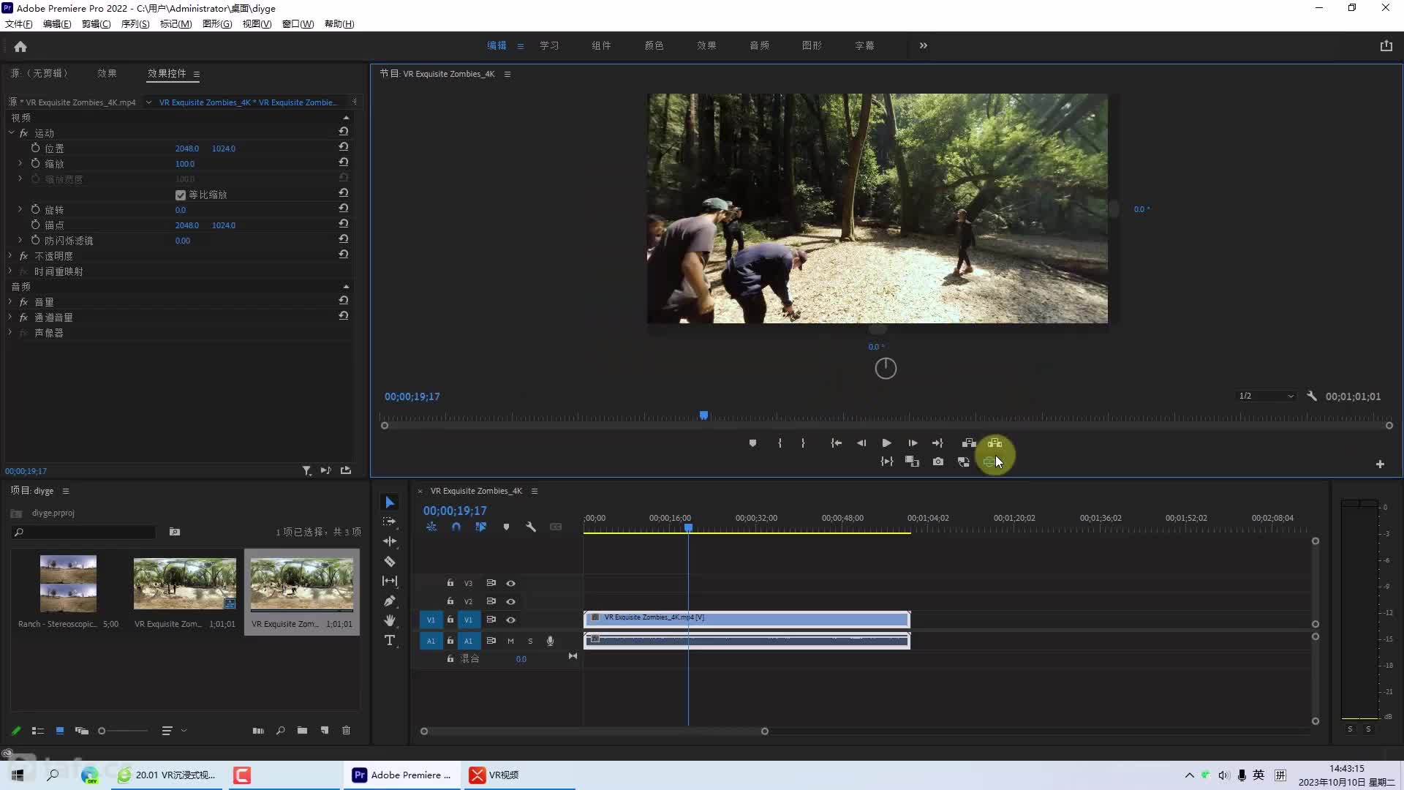Select the Ripple Edit tool

point(390,541)
